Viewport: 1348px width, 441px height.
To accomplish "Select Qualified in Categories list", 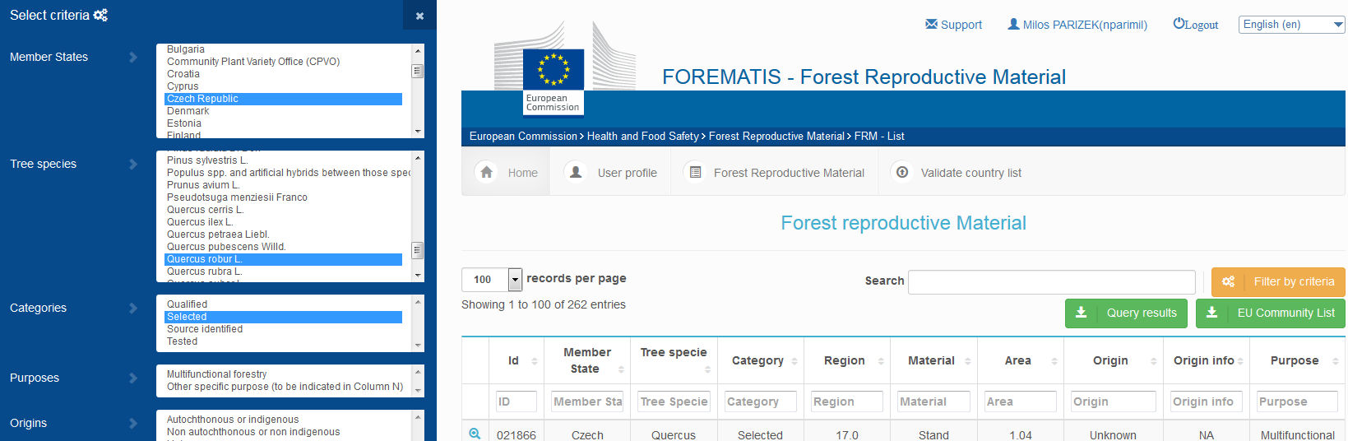I will (x=283, y=304).
